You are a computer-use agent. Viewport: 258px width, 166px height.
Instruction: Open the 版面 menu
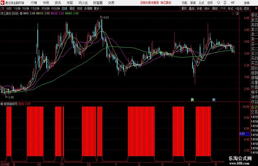[x=193, y=3]
